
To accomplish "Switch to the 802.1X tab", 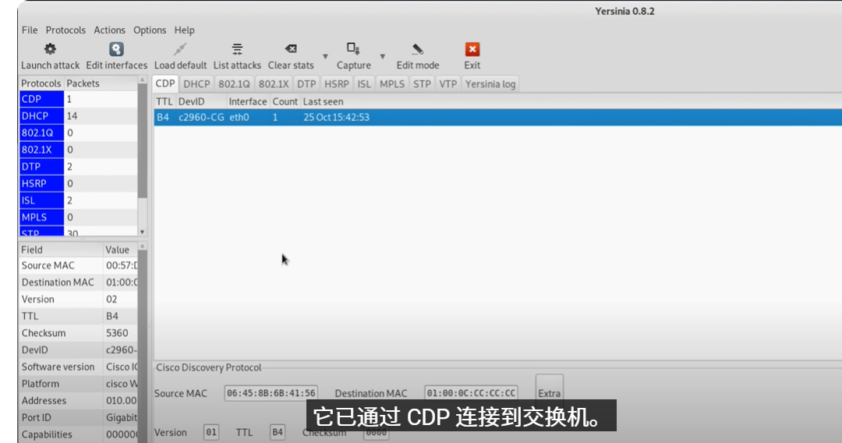I will (274, 83).
